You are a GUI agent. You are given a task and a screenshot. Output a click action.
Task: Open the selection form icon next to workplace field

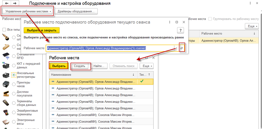[182, 48]
